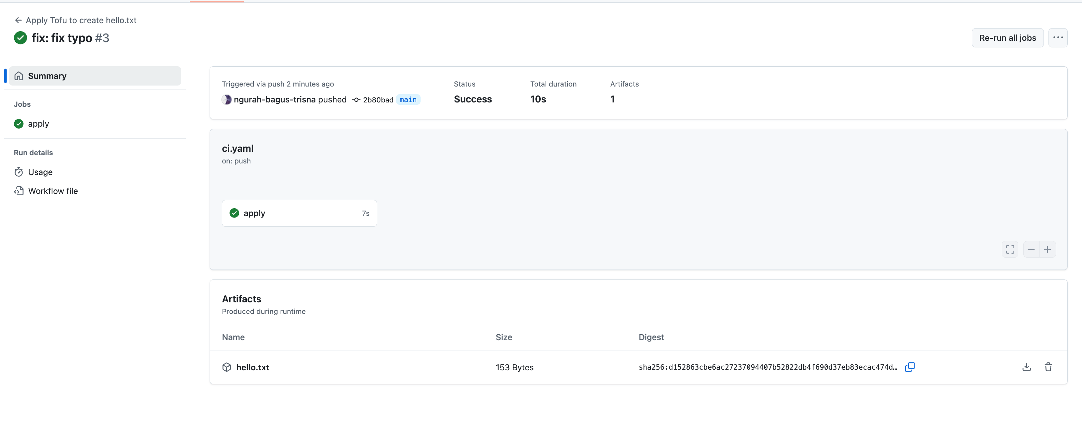Open the apply job in sidebar
Viewport: 1082px width, 429px height.
click(38, 124)
